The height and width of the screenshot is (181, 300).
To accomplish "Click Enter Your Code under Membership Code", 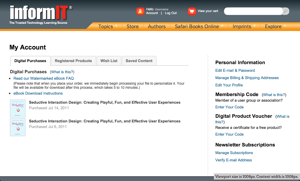I will coord(229,107).
